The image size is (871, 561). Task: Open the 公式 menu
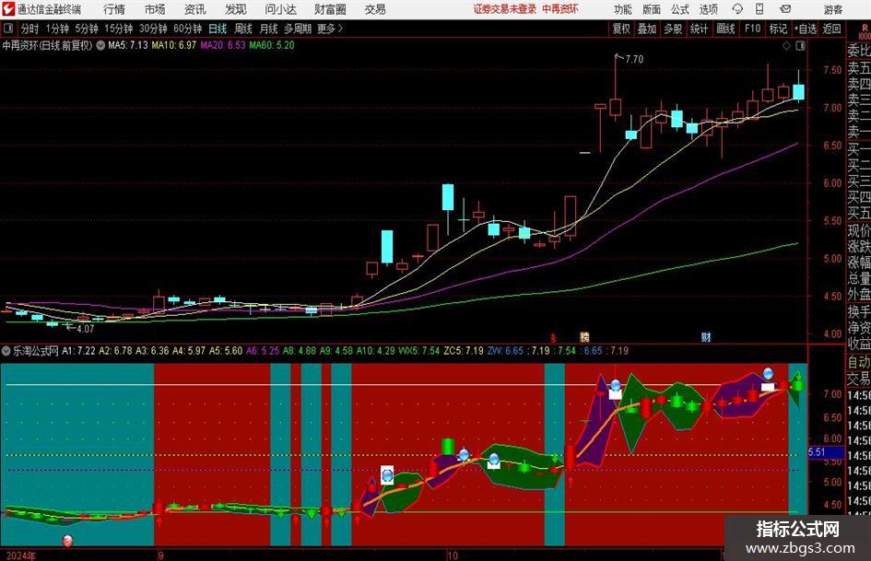(680, 9)
